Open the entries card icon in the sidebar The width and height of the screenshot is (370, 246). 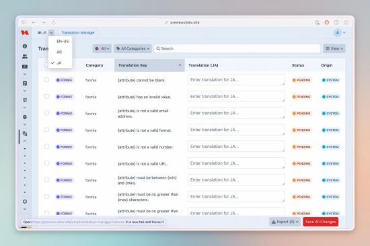point(24,67)
